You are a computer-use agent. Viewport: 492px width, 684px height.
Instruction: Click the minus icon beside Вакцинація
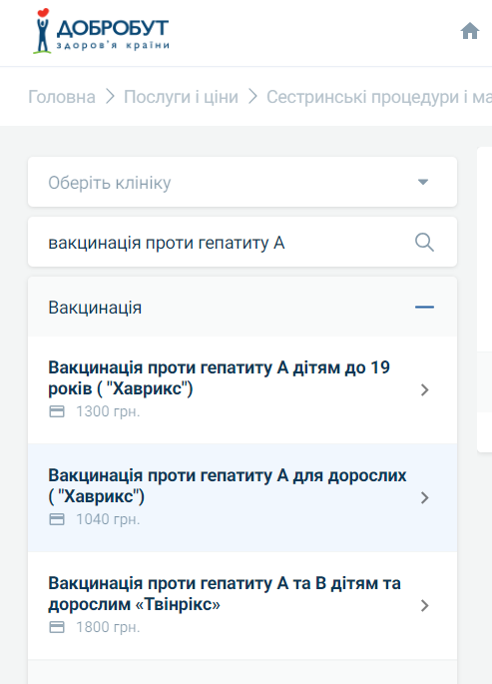tap(424, 308)
